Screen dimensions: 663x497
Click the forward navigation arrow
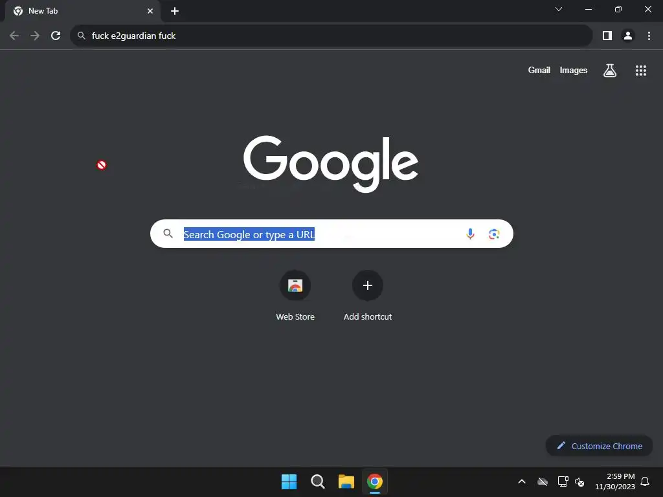point(35,36)
